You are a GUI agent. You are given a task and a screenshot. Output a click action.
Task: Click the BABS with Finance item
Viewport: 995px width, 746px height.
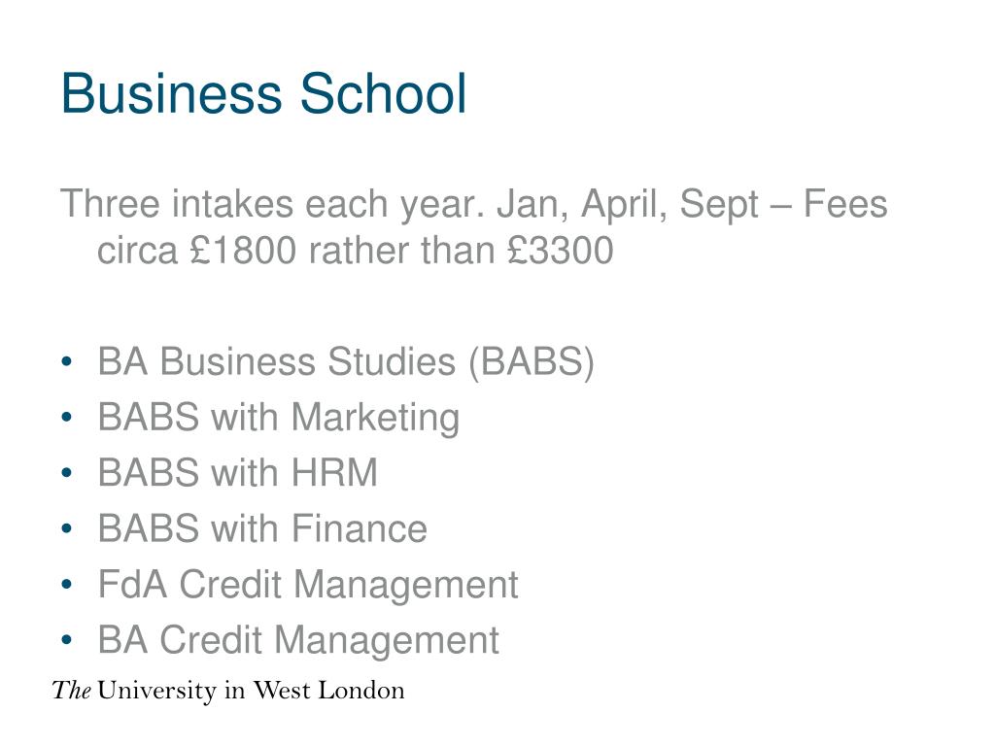[262, 528]
